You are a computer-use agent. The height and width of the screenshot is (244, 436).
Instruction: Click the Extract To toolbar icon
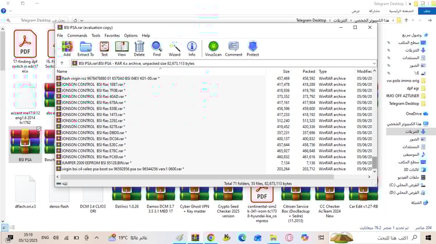(85, 49)
